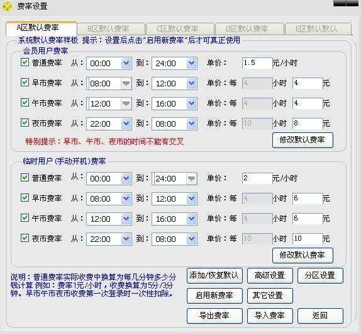
Task: Click 返回 to go back
Action: [320, 316]
